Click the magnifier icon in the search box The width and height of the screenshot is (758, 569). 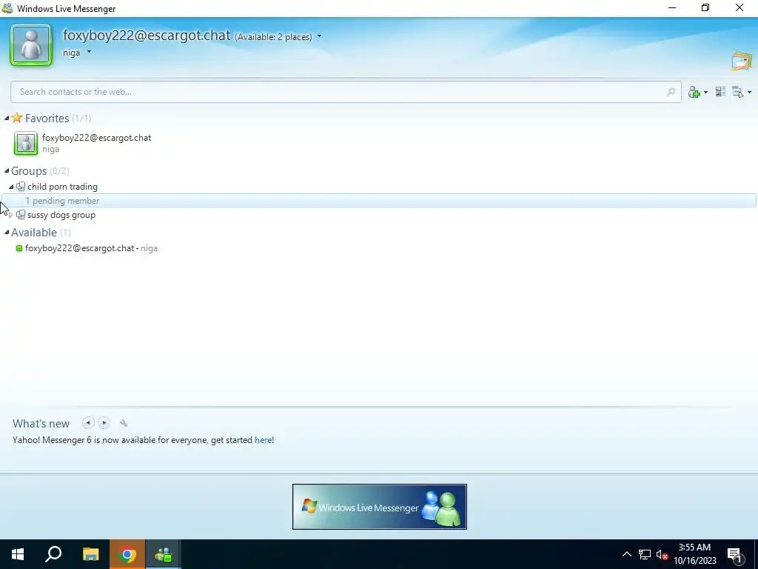pos(671,92)
